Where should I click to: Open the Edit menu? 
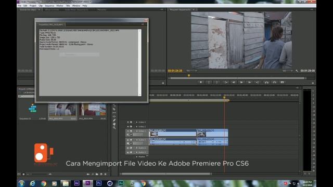tap(25, 6)
